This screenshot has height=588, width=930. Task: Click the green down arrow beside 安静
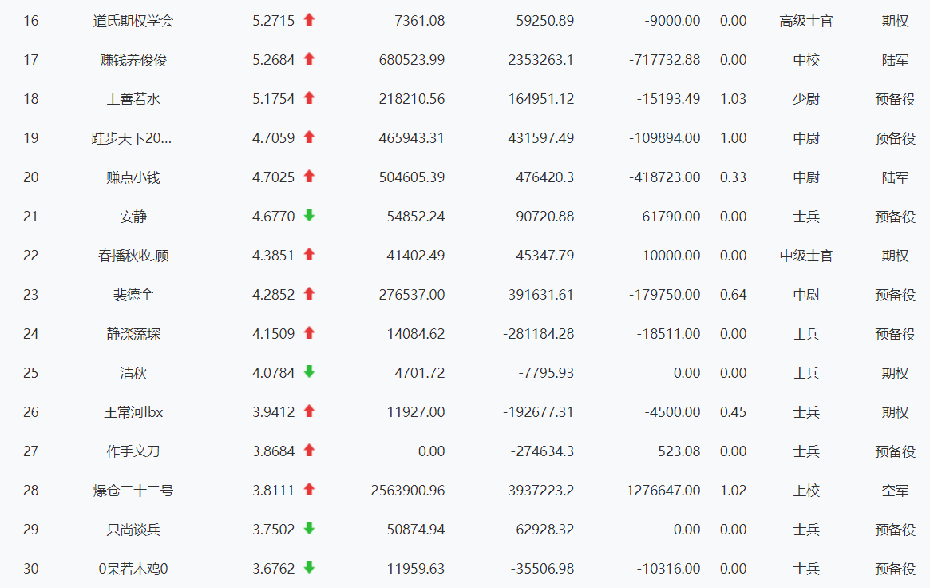(x=309, y=216)
